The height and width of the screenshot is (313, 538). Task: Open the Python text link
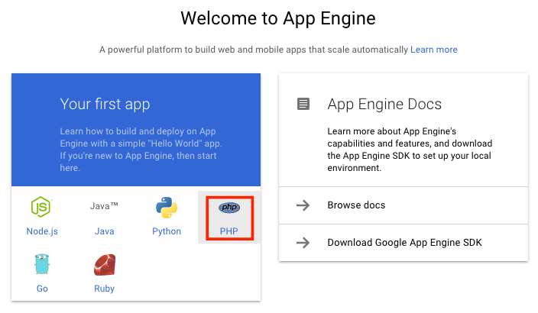coord(167,231)
